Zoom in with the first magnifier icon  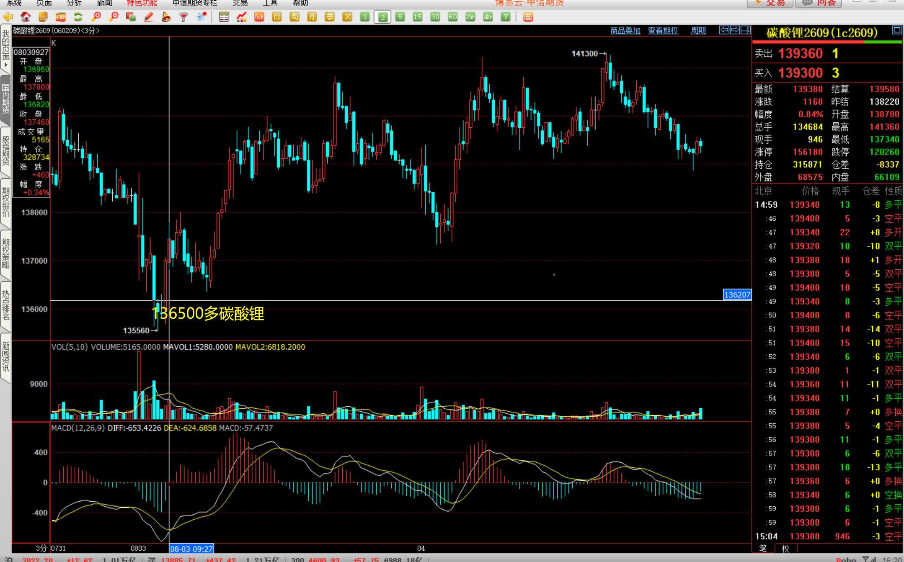tap(96, 17)
